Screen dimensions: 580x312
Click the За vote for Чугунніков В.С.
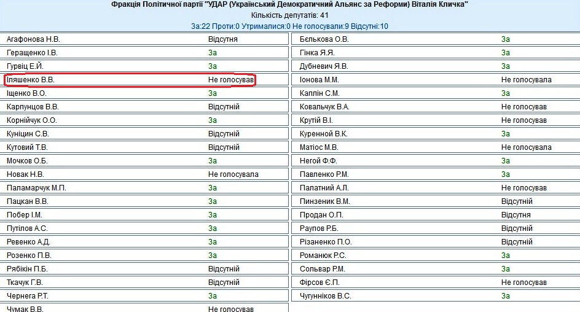click(506, 296)
